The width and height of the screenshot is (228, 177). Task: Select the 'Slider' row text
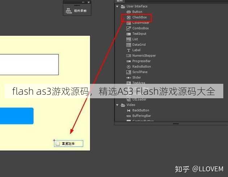click(x=137, y=77)
